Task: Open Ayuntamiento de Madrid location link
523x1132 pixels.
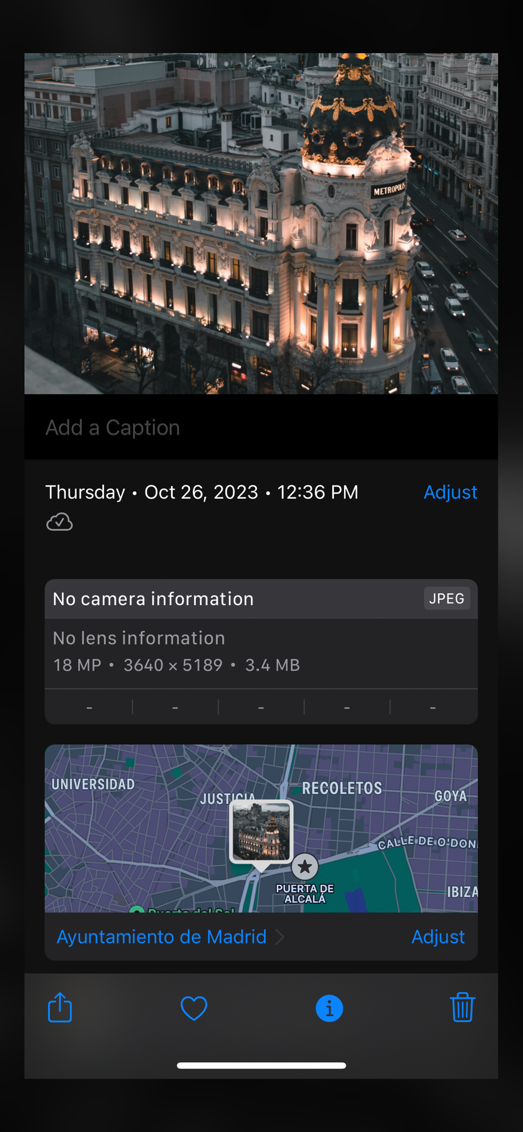Action: [x=161, y=937]
